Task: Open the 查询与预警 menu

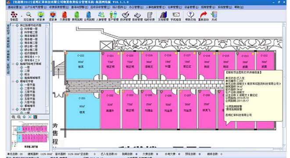Action: [79, 7]
